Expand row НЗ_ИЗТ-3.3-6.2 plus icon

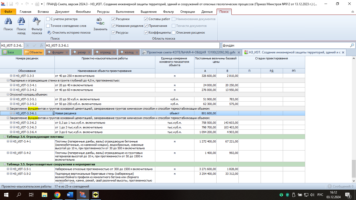click(11, 123)
